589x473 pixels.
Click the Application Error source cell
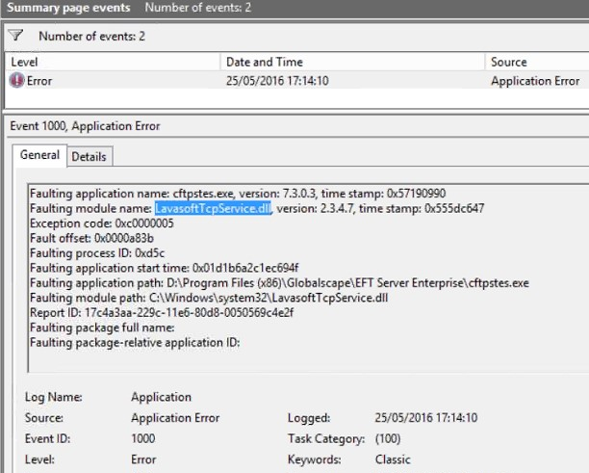point(535,81)
